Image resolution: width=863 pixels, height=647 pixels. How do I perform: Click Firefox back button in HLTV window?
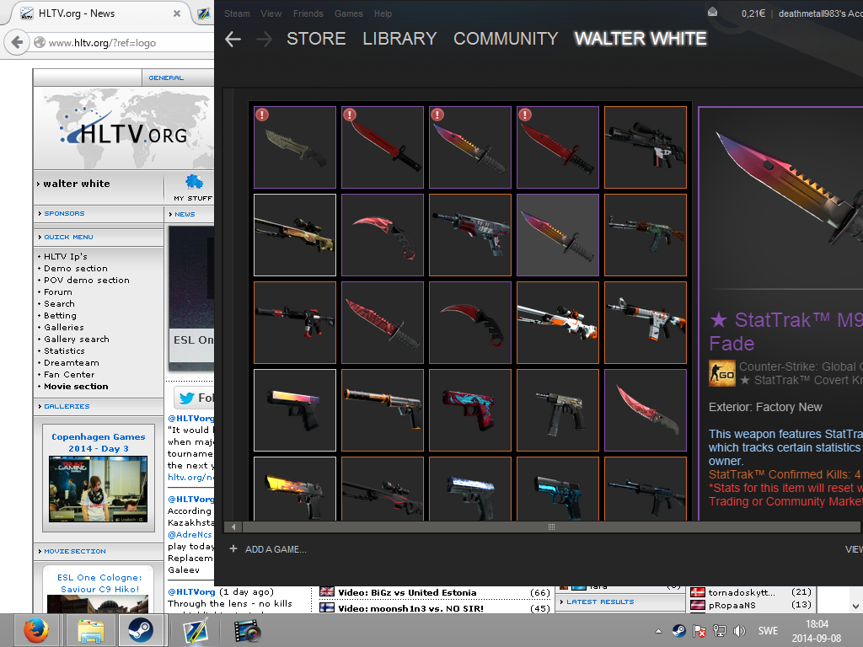coord(17,42)
